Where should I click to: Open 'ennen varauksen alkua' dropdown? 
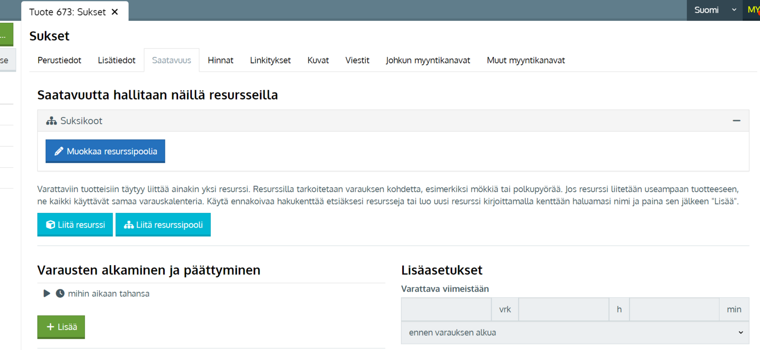click(575, 332)
